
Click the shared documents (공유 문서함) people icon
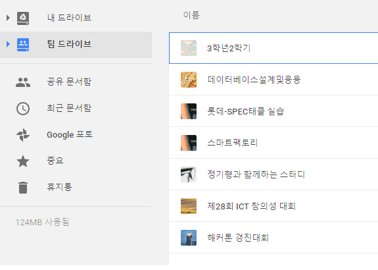pos(23,82)
